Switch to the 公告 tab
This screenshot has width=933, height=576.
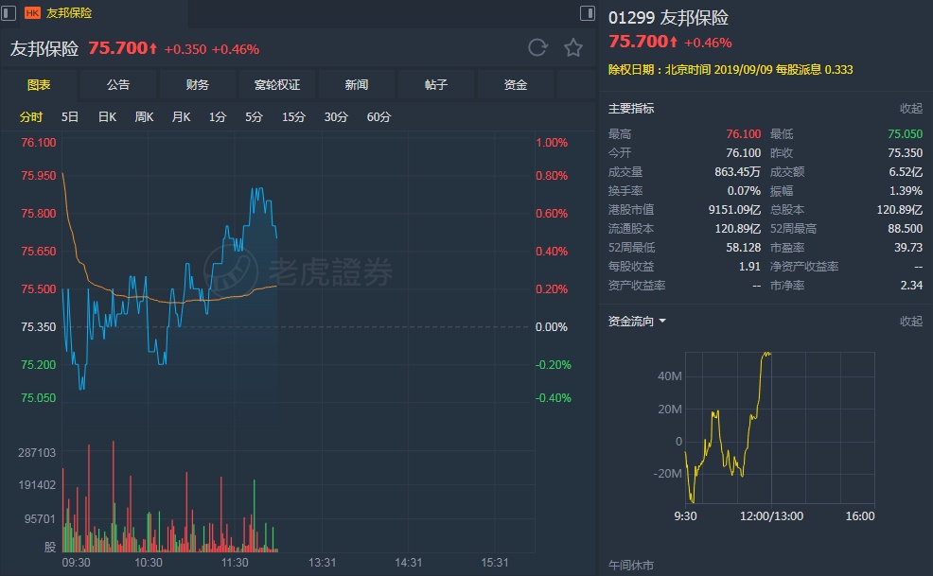[118, 85]
